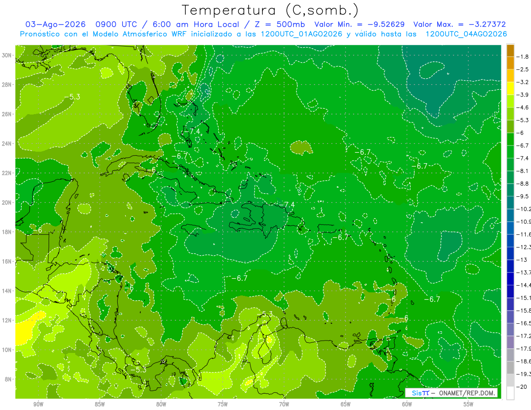
Task: Pick the white swatch below the -20 label
Action: click(510, 393)
